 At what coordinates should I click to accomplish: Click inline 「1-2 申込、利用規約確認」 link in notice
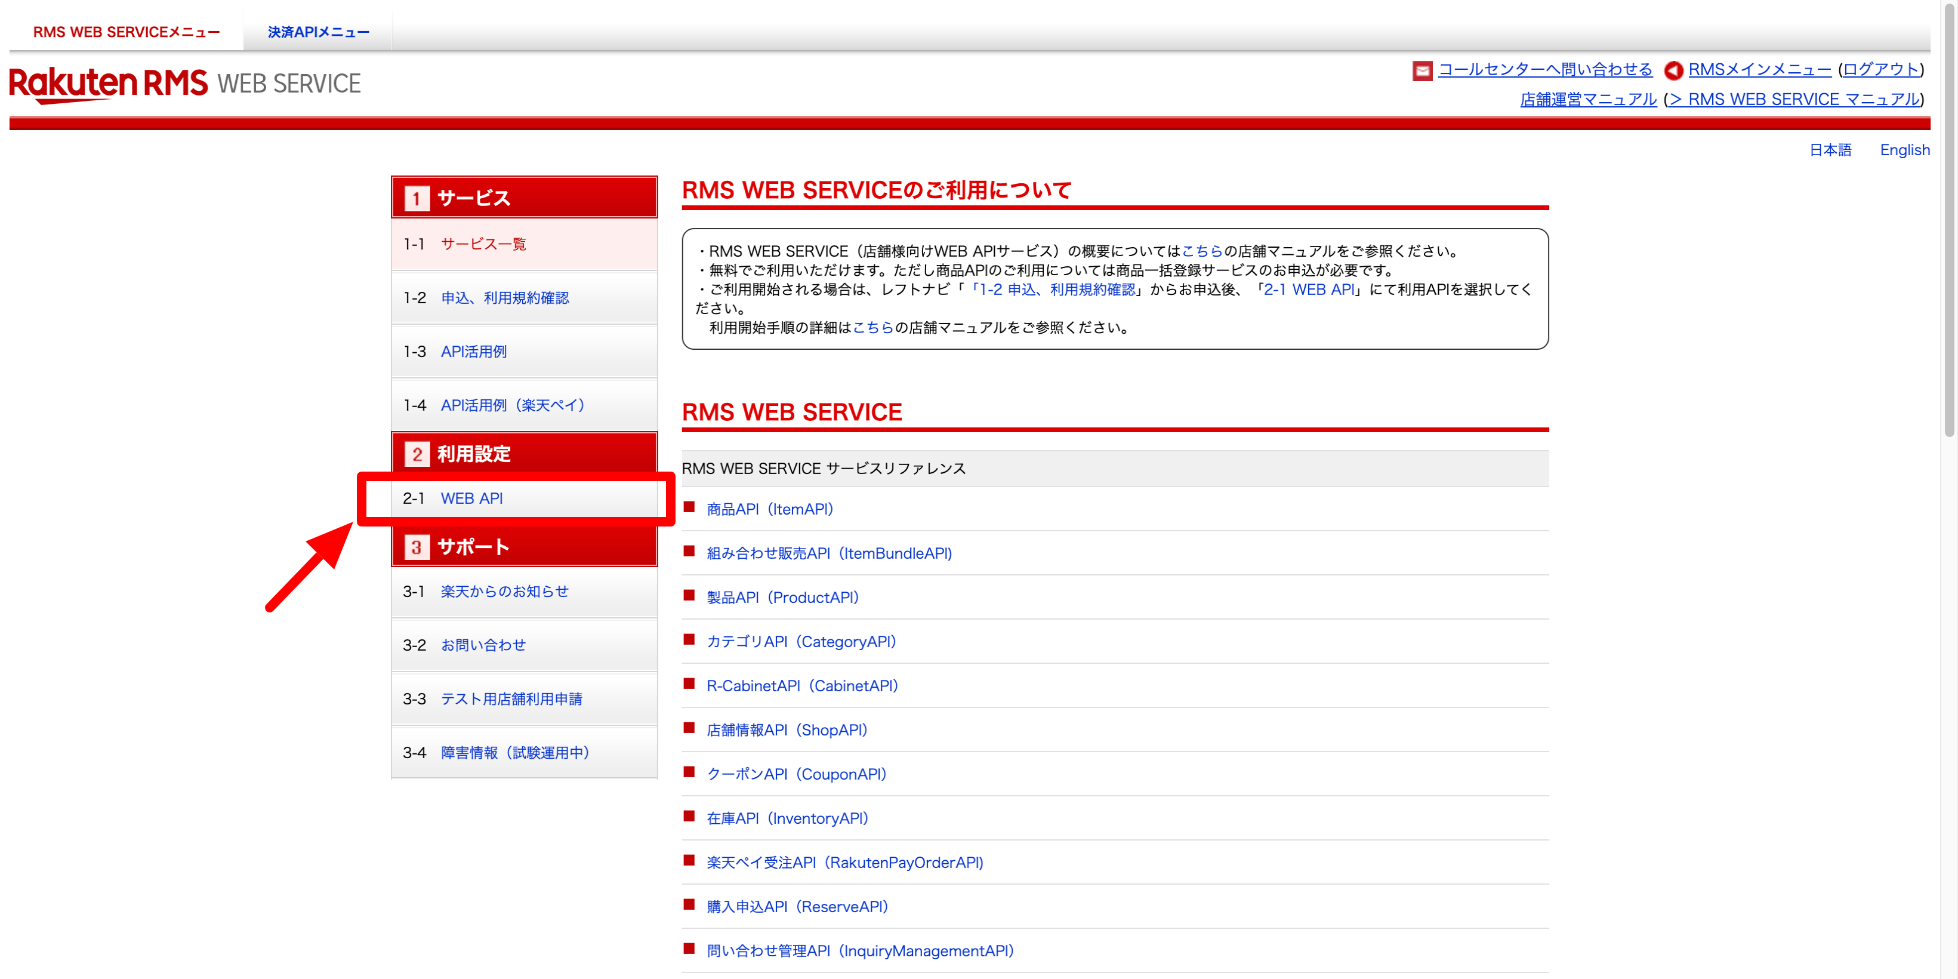coord(1053,290)
